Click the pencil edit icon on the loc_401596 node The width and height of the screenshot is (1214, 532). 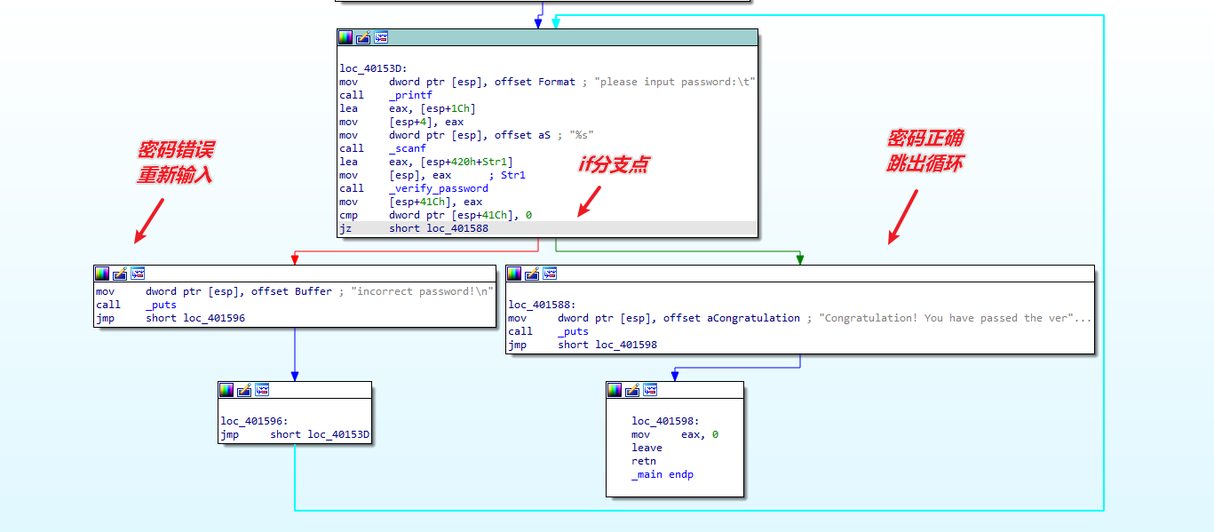coord(244,390)
